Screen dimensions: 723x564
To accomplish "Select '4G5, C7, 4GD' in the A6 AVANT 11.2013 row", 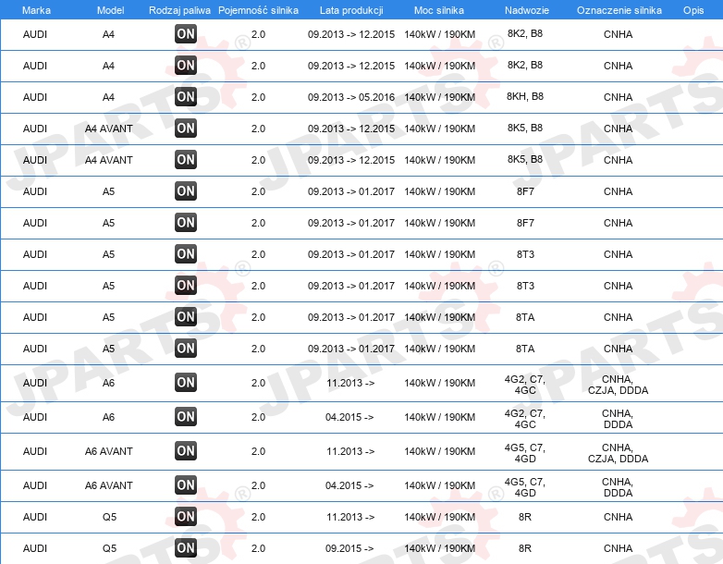I will pos(525,453).
